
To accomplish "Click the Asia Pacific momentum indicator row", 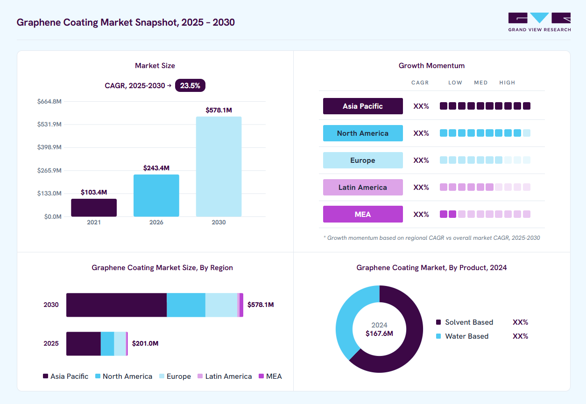I will pyautogui.click(x=485, y=106).
